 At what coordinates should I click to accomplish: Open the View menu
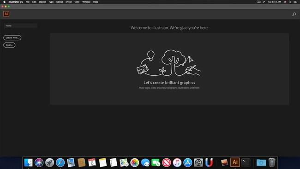[x=77, y=2]
